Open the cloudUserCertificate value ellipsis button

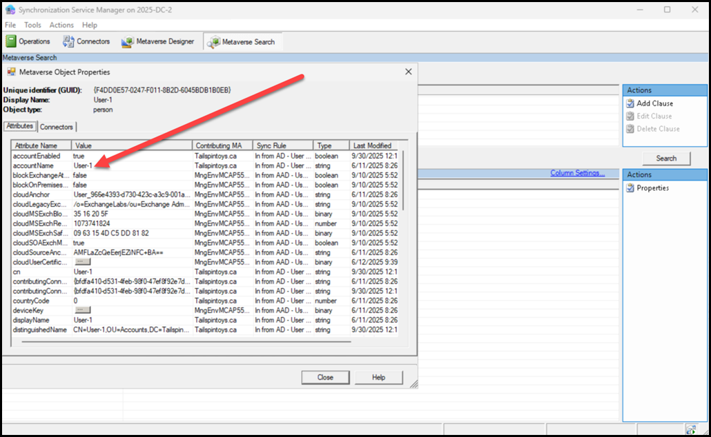83,262
